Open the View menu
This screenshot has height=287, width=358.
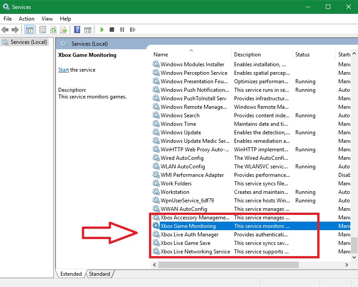pyautogui.click(x=47, y=19)
